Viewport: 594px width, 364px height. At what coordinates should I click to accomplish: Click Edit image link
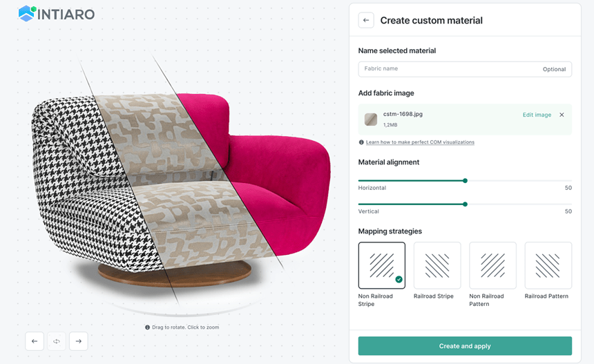pyautogui.click(x=537, y=115)
